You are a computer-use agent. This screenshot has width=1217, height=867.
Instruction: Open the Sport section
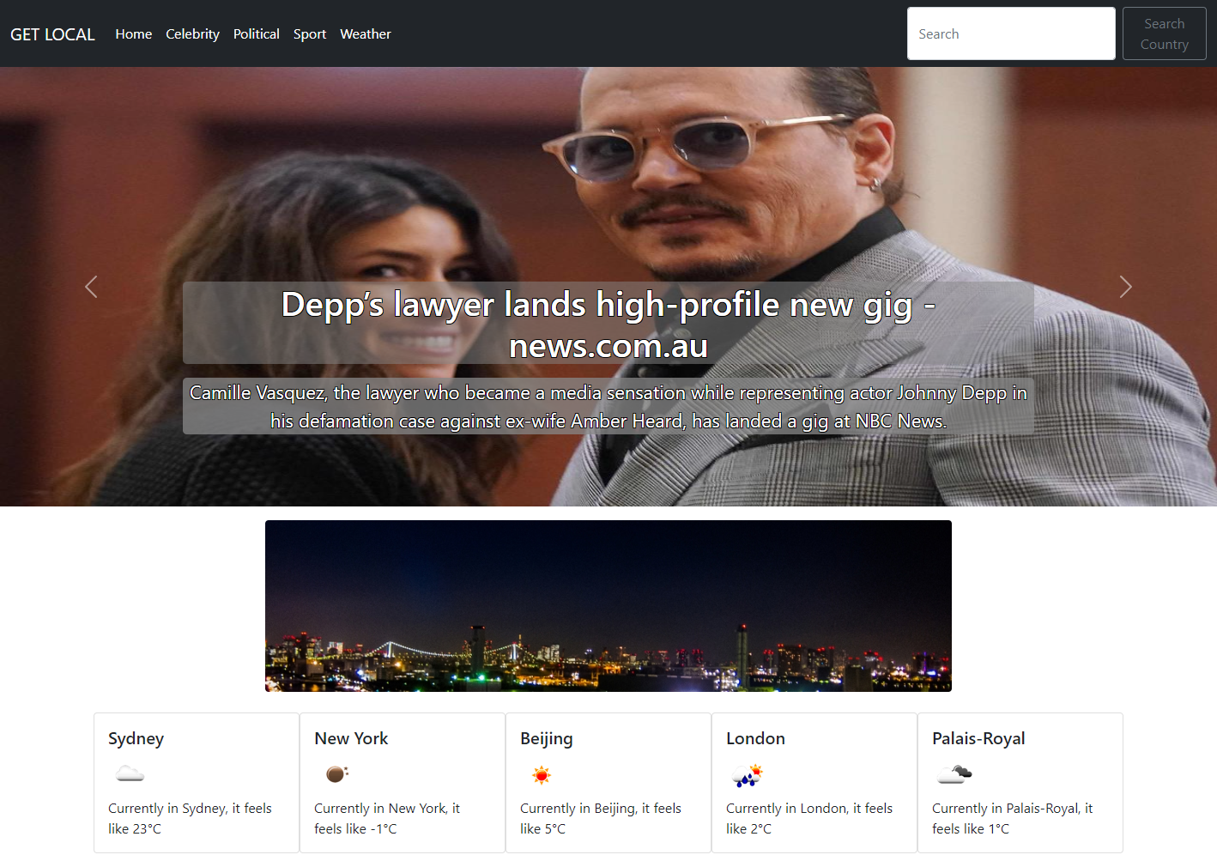[310, 33]
